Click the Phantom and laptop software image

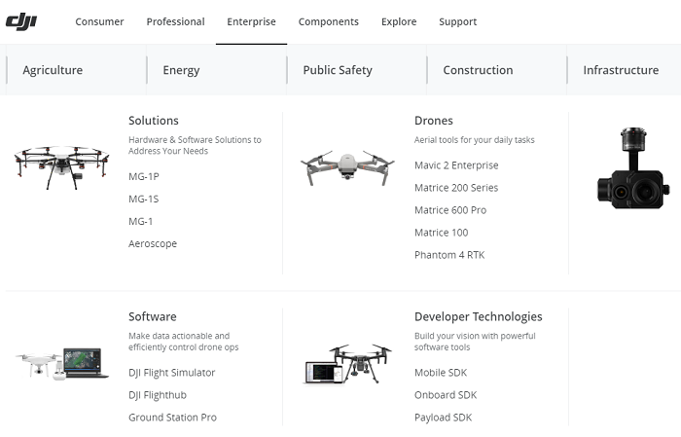(62, 364)
